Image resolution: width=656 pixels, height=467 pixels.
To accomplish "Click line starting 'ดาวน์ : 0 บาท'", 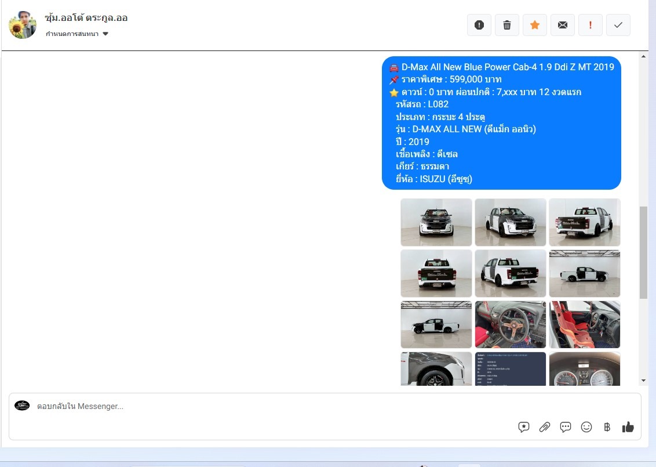I will [x=491, y=92].
